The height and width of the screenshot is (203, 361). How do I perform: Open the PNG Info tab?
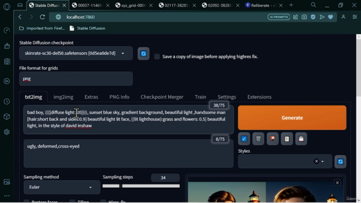click(x=119, y=97)
